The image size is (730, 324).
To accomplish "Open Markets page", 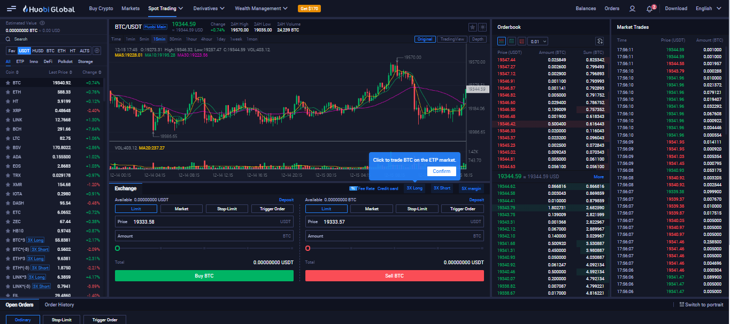I will tap(130, 9).
